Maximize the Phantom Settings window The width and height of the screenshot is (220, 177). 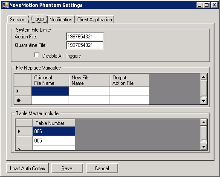coord(207,5)
